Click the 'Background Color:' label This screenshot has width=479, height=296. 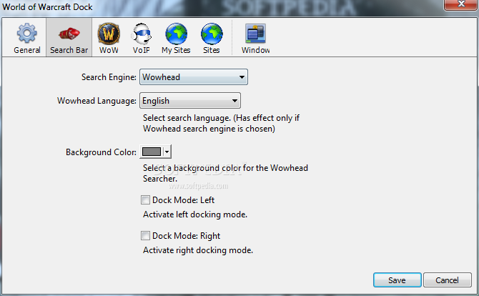(101, 152)
